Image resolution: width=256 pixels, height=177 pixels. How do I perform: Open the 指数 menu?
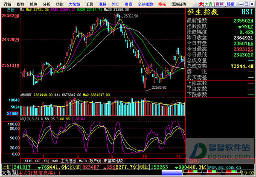(x=20, y=4)
